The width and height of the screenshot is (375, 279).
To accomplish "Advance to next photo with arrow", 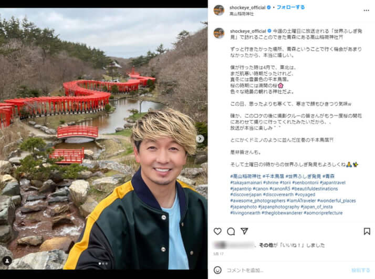I will [x=200, y=139].
